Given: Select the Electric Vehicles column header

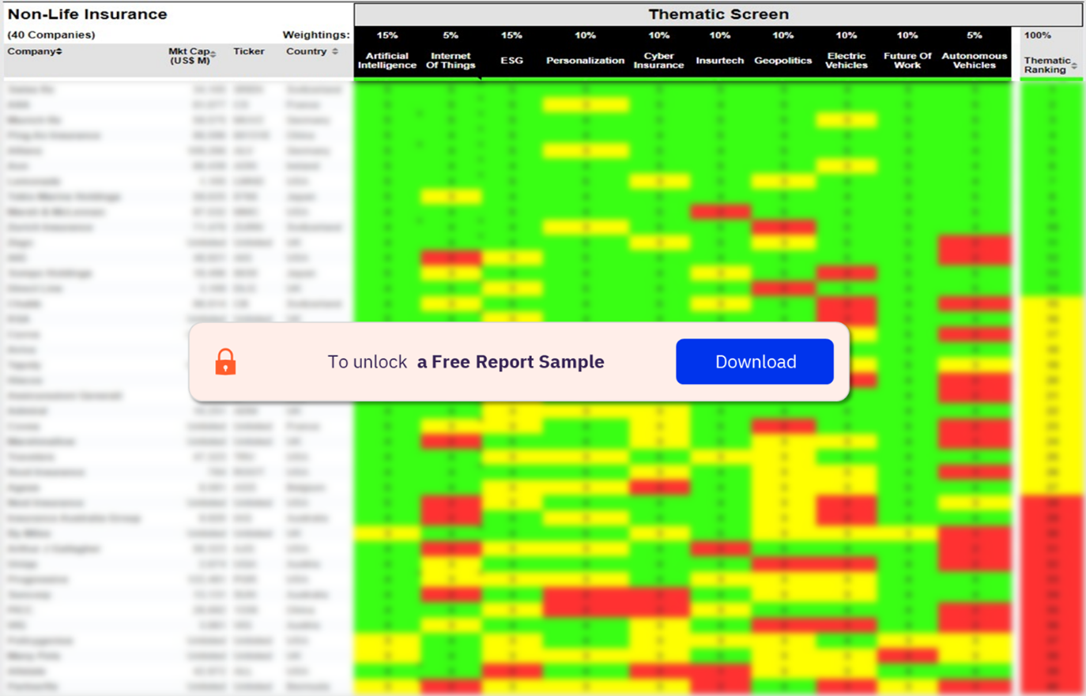Looking at the screenshot, I should click(x=847, y=61).
